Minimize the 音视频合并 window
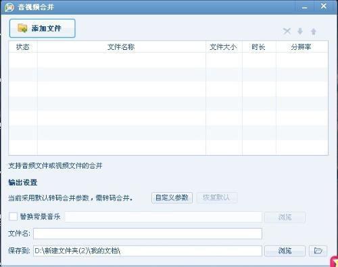Screen dimensions: 338x267 [x=304, y=7]
